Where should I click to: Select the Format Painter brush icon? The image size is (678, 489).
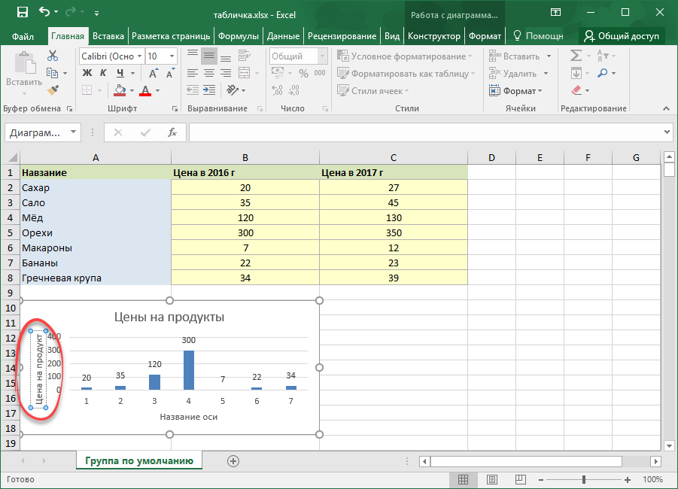pyautogui.click(x=53, y=90)
